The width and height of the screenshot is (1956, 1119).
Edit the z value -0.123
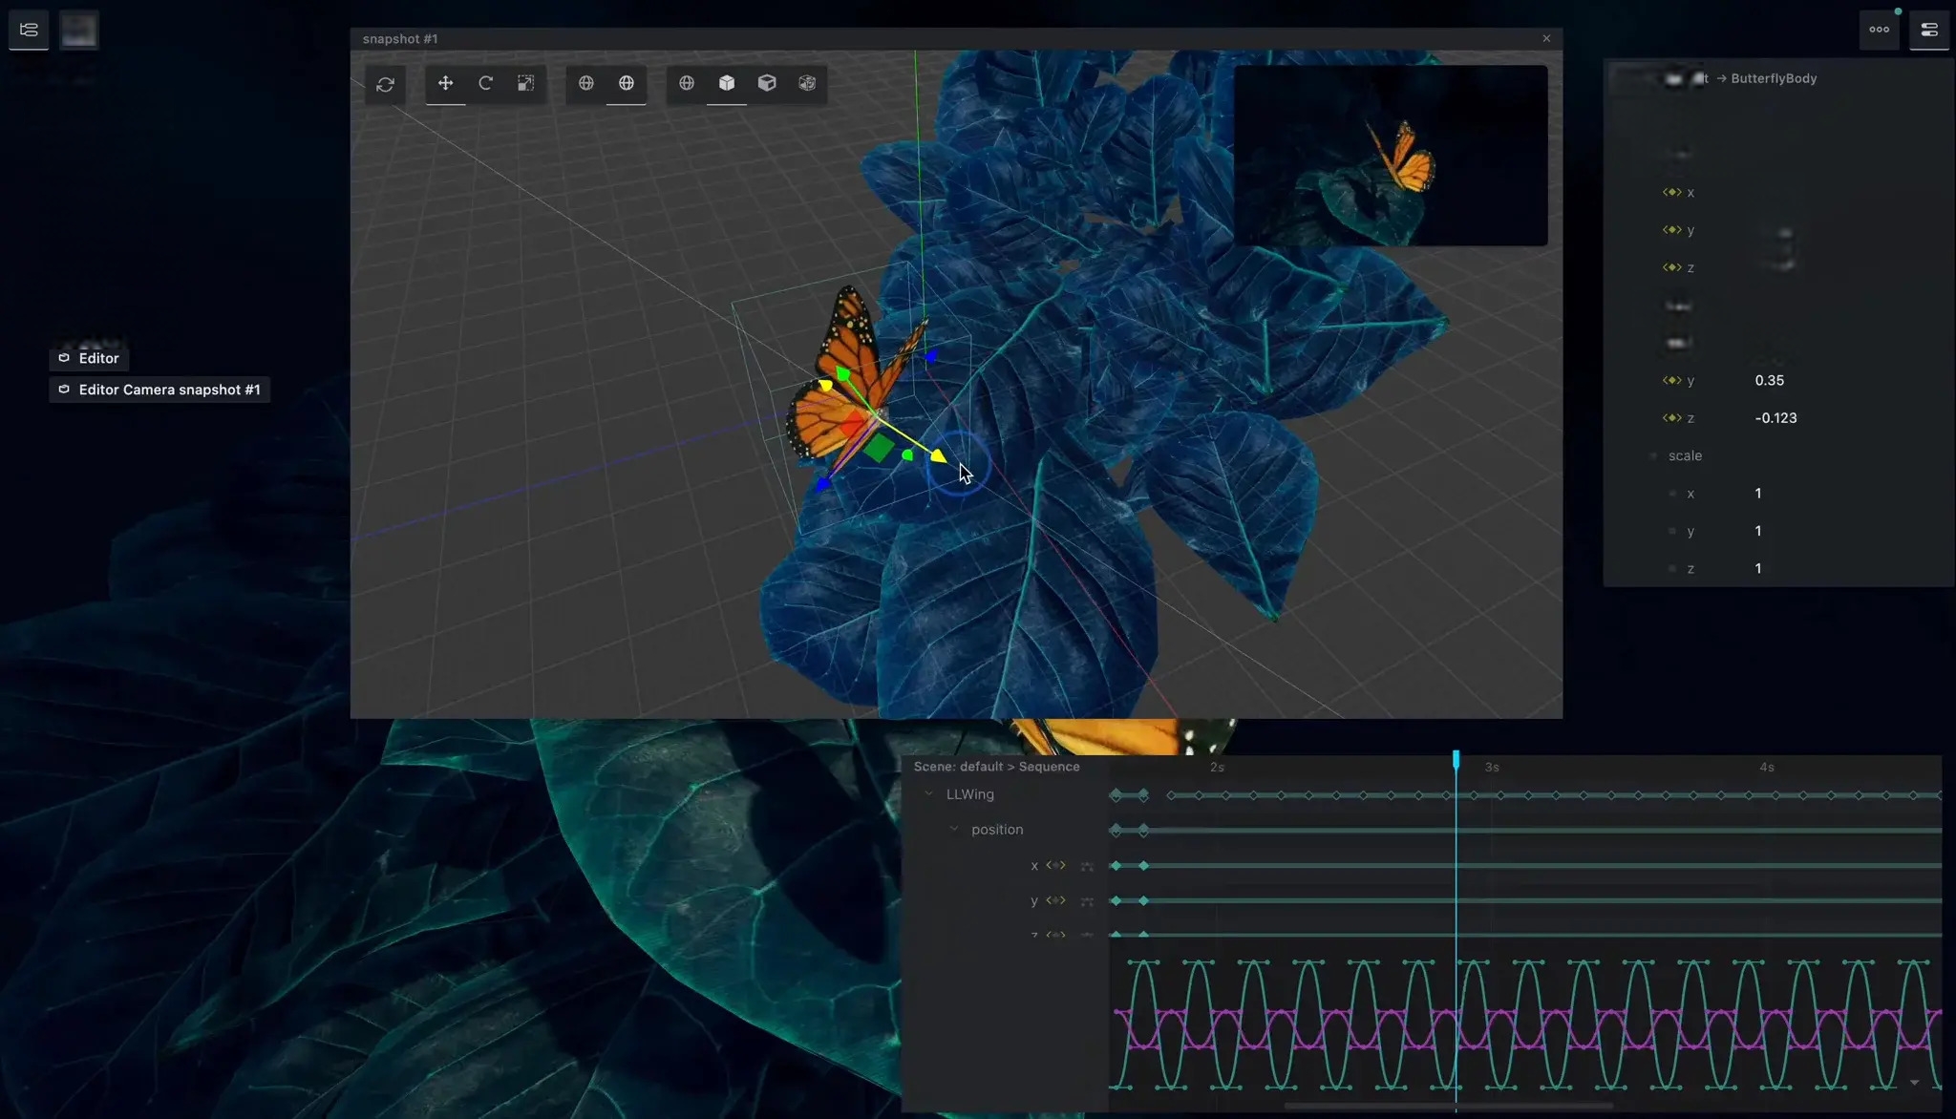tap(1775, 417)
